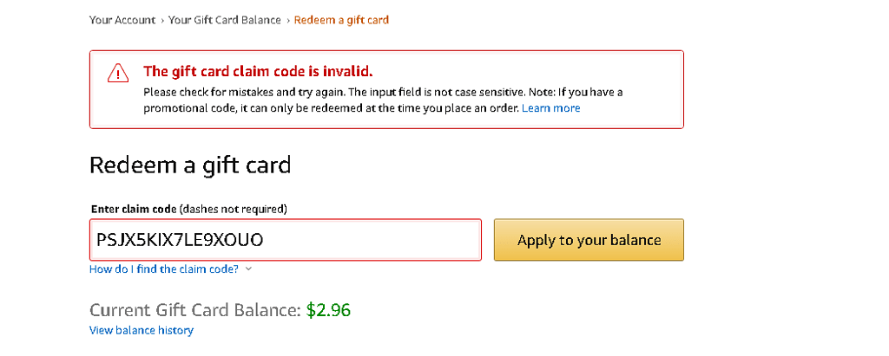
Task: View balance history link
Action: pos(142,330)
